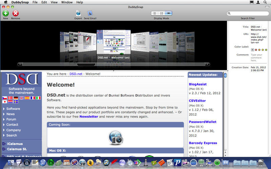271x169 pixels.
Task: Click the camera icon under Coming Soon
Action: 115,137
